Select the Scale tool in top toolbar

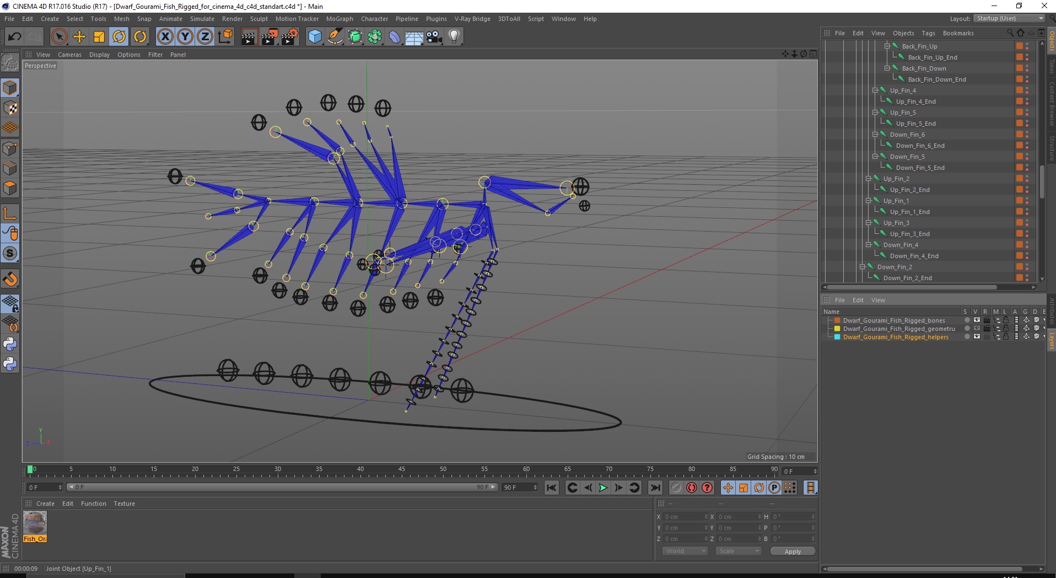point(99,37)
